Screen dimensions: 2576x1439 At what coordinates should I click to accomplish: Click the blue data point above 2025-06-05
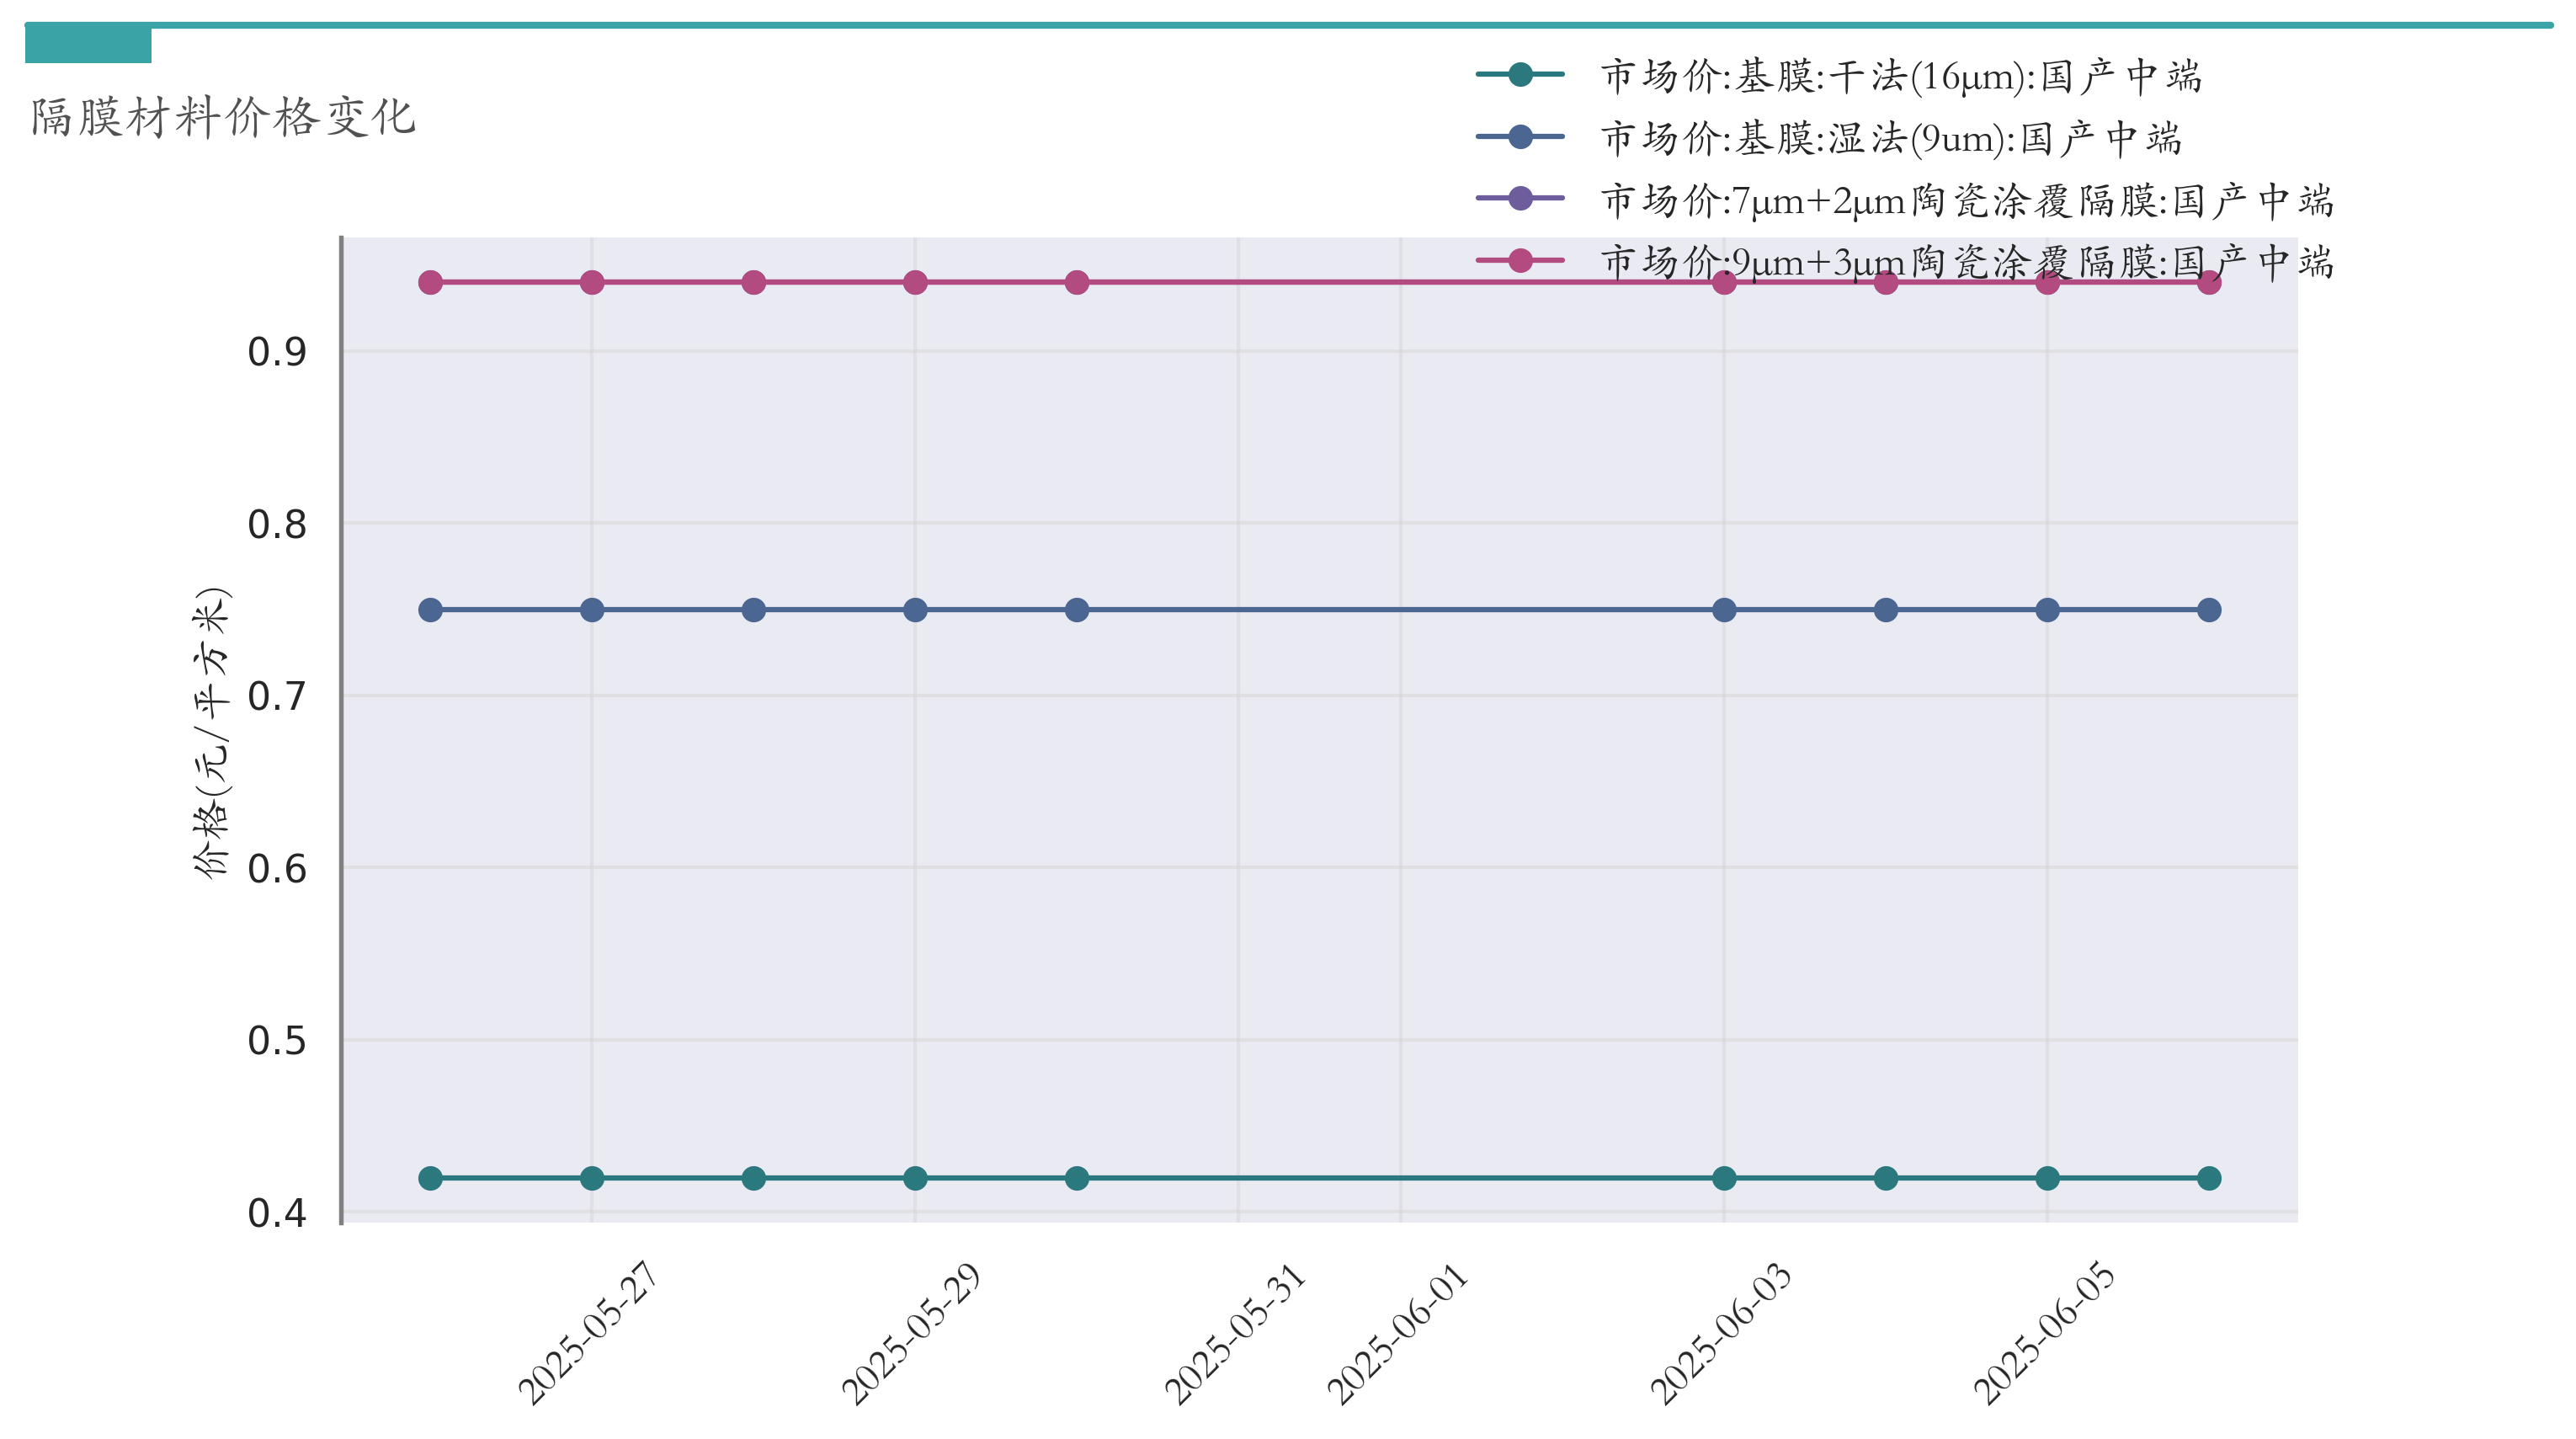(2047, 610)
